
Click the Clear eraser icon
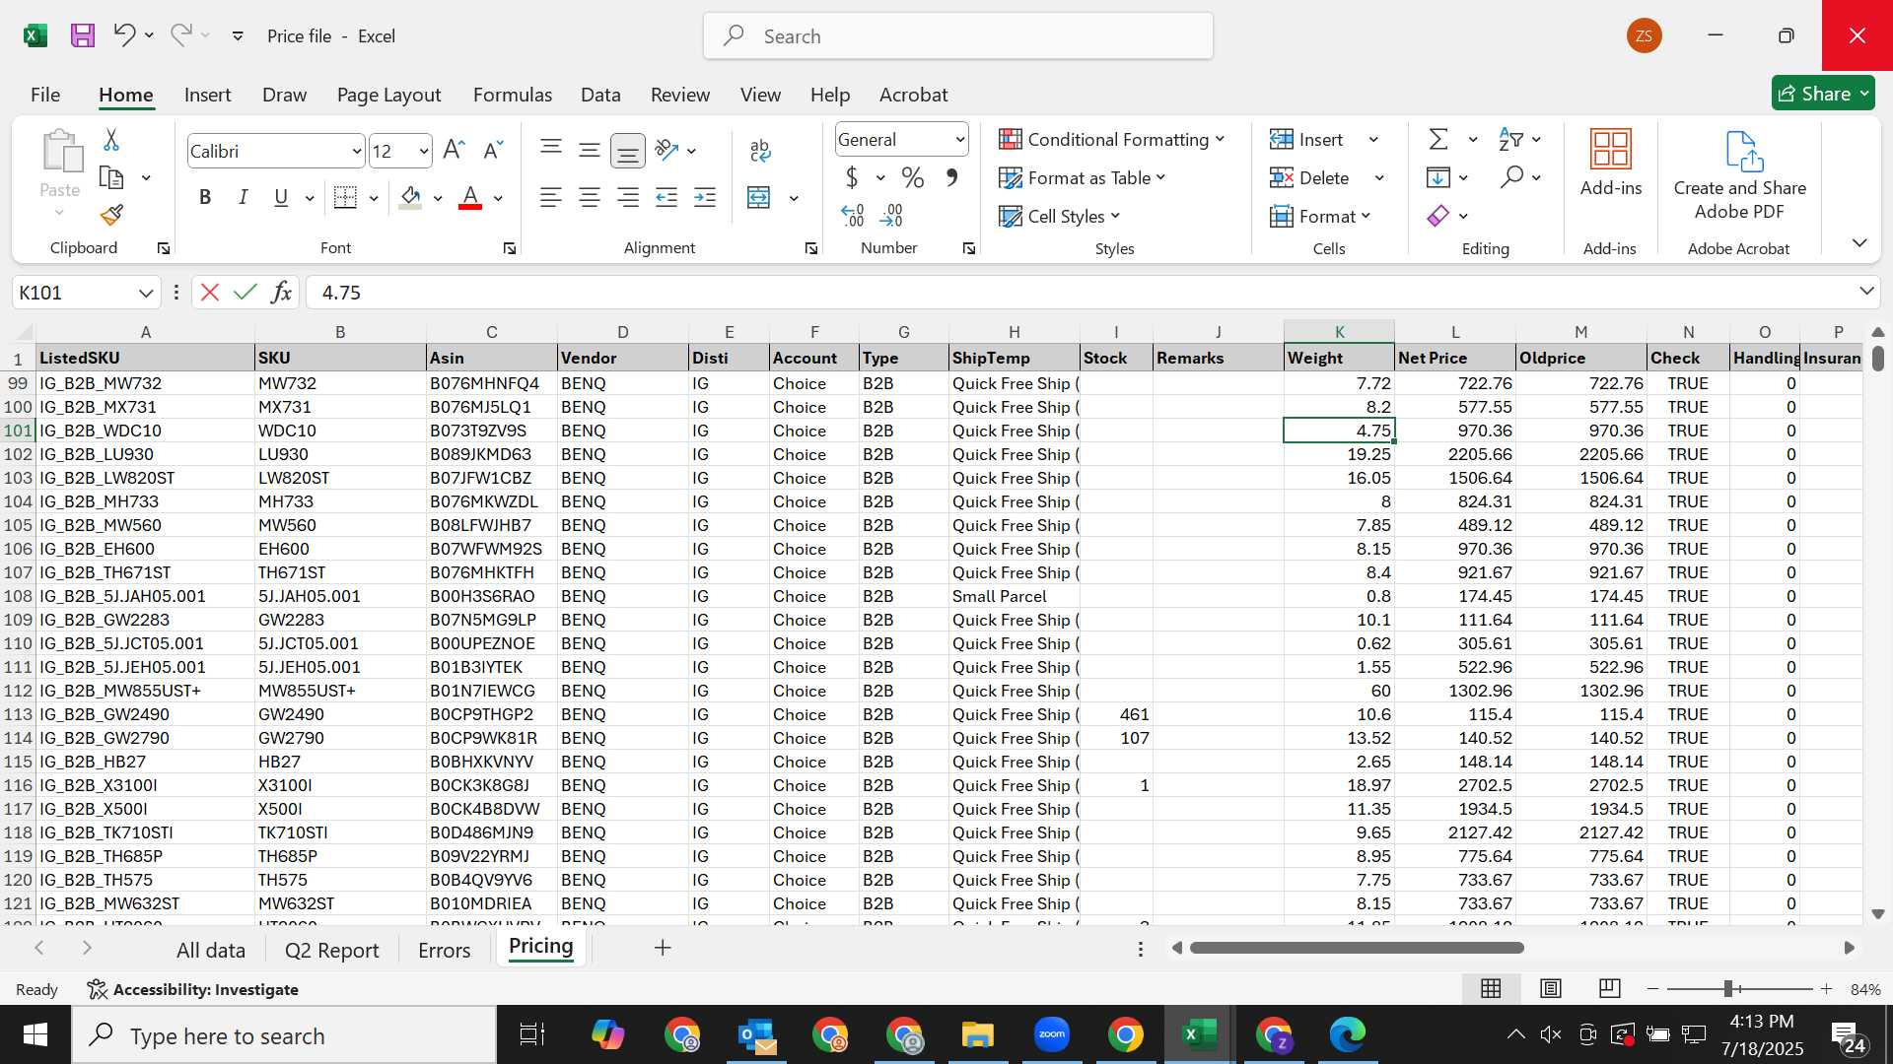coord(1438,216)
